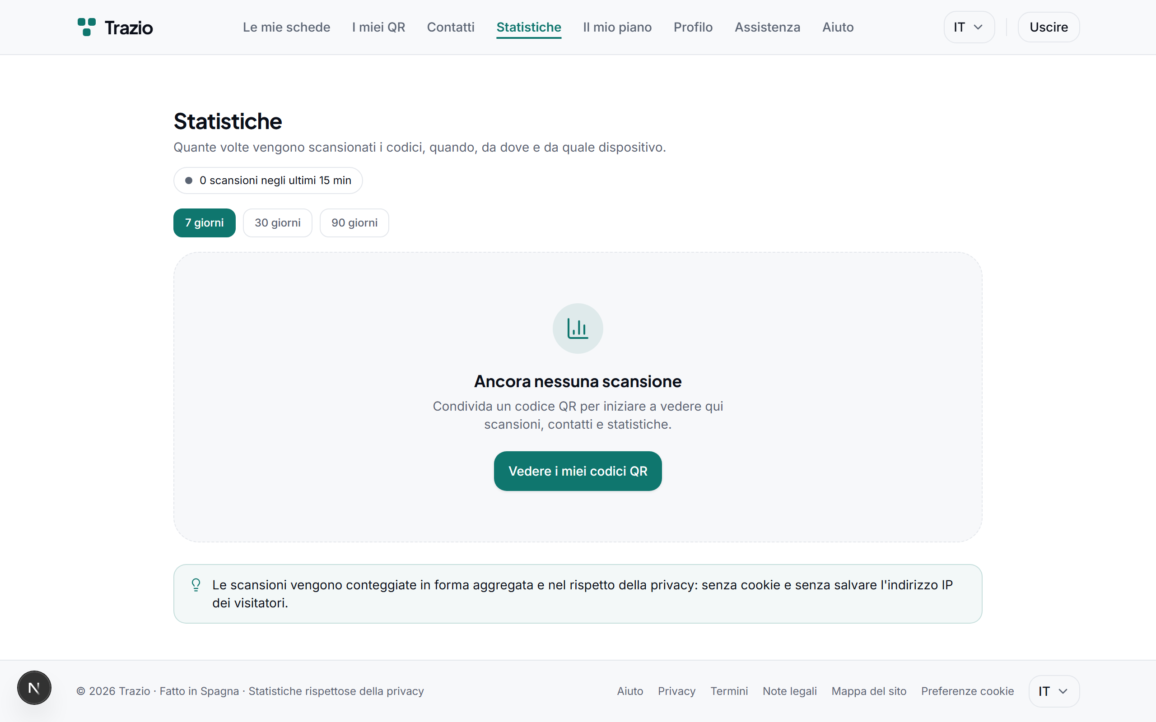Open the Privacy footer link
Screen dimensions: 1156x722
[x=676, y=691]
